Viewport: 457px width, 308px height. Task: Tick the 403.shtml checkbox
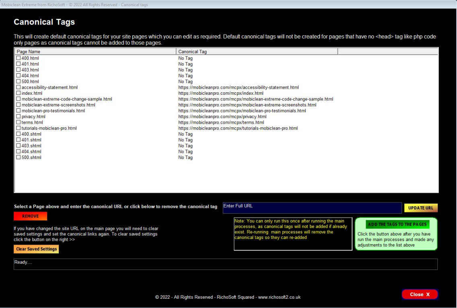[19, 146]
